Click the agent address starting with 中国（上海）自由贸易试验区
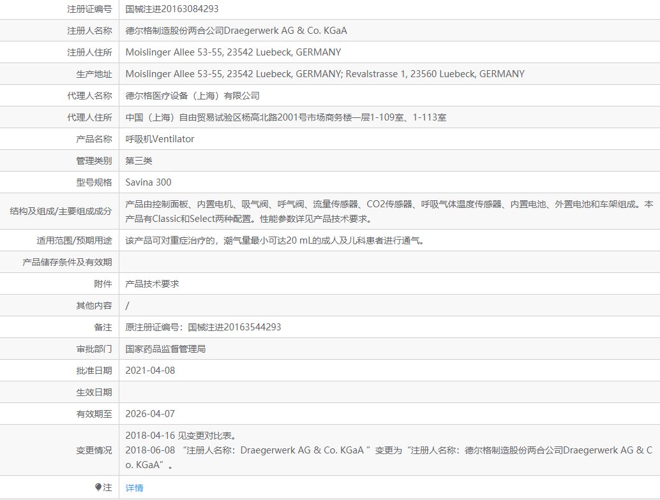 click(x=286, y=117)
